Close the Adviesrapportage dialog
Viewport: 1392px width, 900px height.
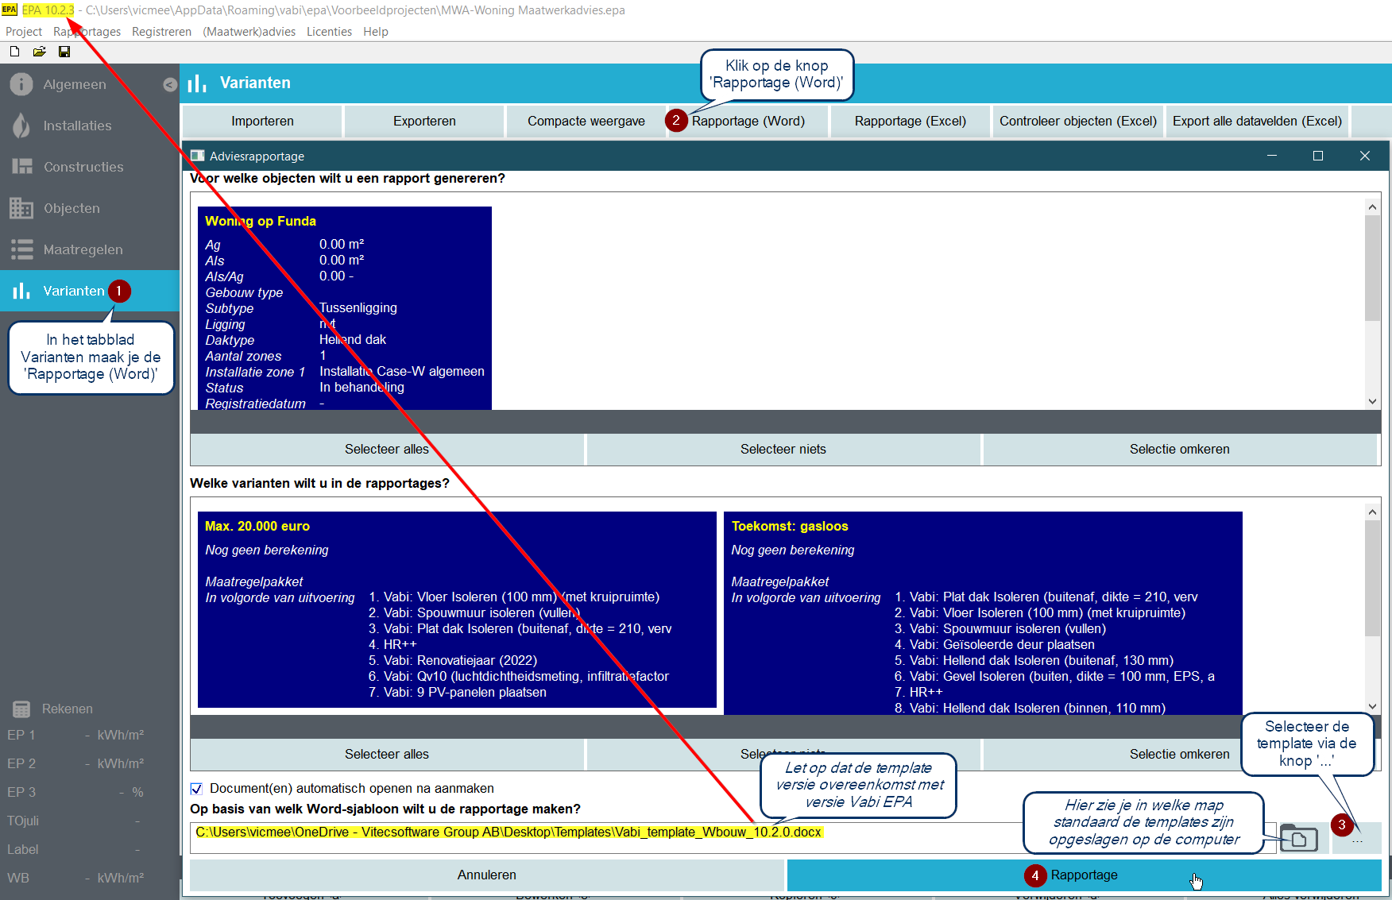[1365, 156]
